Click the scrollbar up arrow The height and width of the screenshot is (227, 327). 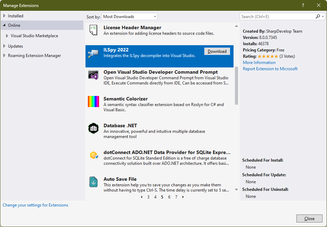pyautogui.click(x=236, y=26)
